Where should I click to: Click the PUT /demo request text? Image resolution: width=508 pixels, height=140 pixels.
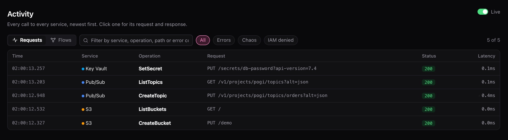pyautogui.click(x=219, y=123)
